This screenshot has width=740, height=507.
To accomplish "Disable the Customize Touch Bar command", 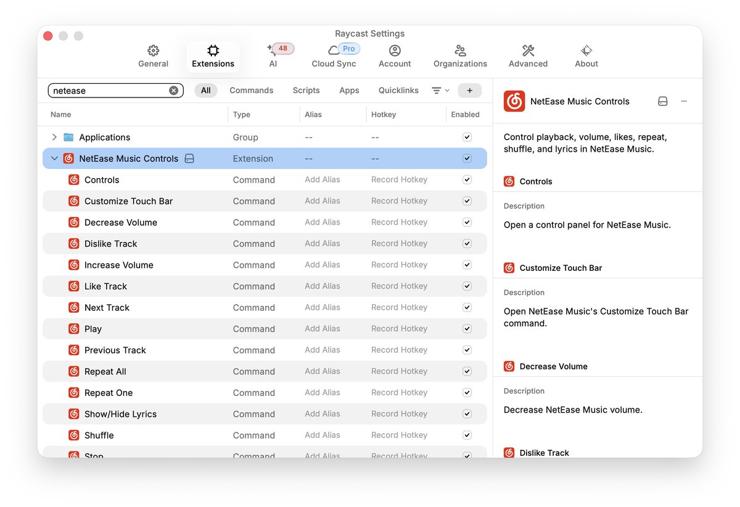I will pyautogui.click(x=467, y=201).
